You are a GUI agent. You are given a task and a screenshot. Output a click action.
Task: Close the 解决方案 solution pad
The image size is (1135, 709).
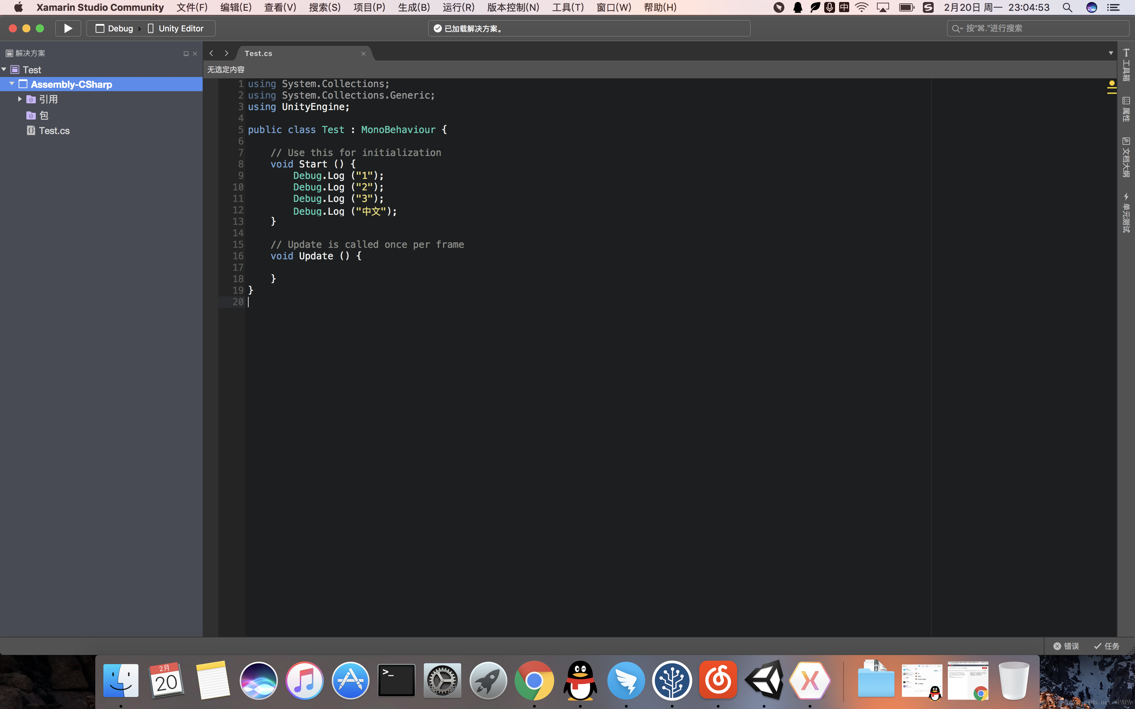pyautogui.click(x=195, y=53)
